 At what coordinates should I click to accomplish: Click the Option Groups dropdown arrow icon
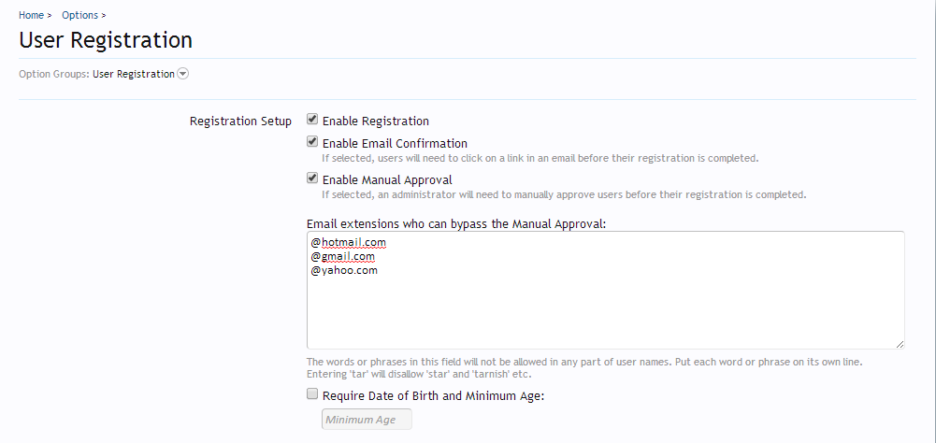click(x=183, y=74)
